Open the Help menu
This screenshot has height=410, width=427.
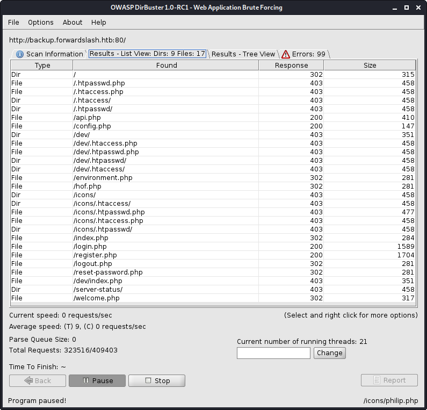99,22
